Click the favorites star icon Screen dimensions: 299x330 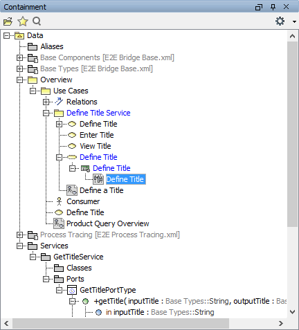coord(23,21)
